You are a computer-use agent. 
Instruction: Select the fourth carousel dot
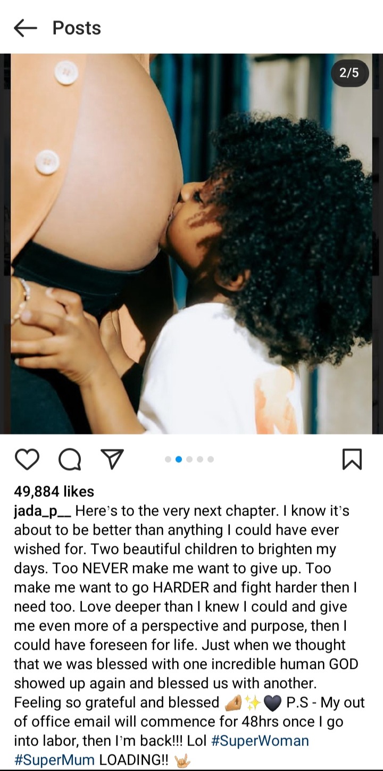200,459
